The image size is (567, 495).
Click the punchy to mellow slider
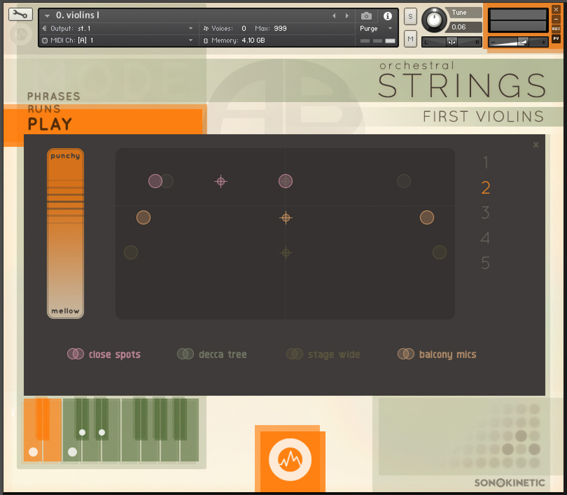point(65,233)
